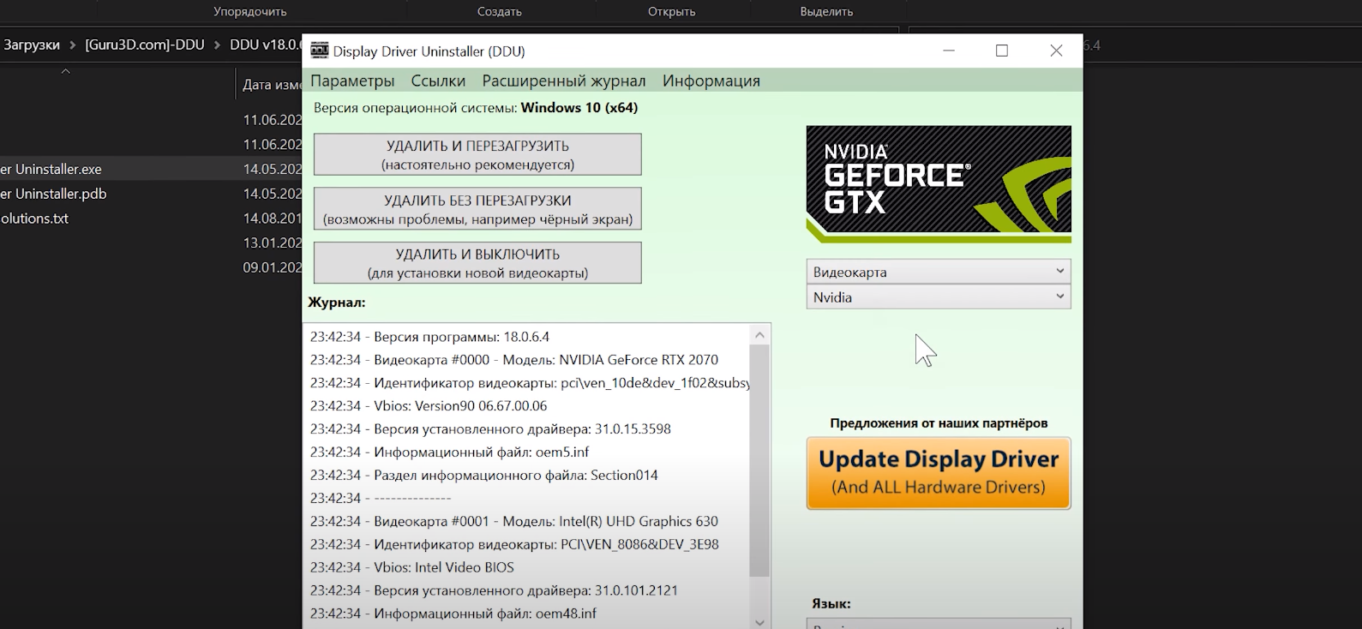Open the Параметры menu
Image resolution: width=1362 pixels, height=629 pixels.
click(x=352, y=81)
